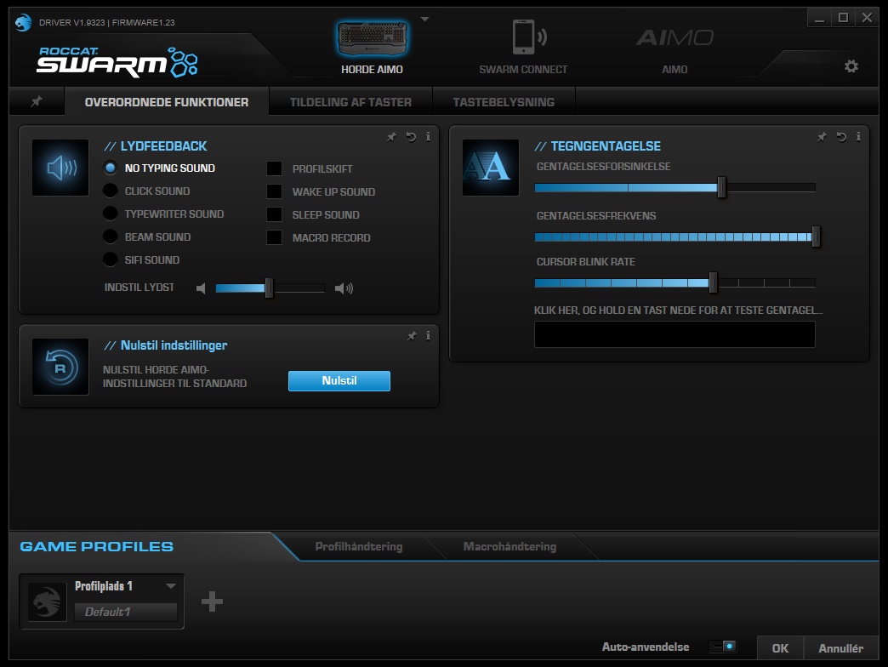Show info for Tegngentagelse panel
Viewport: 888px width, 667px height.
point(858,136)
